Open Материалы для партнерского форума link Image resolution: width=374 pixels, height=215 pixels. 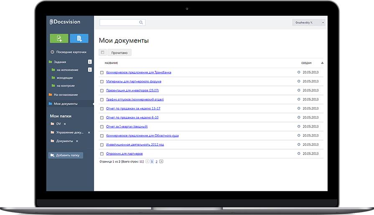pos(134,81)
